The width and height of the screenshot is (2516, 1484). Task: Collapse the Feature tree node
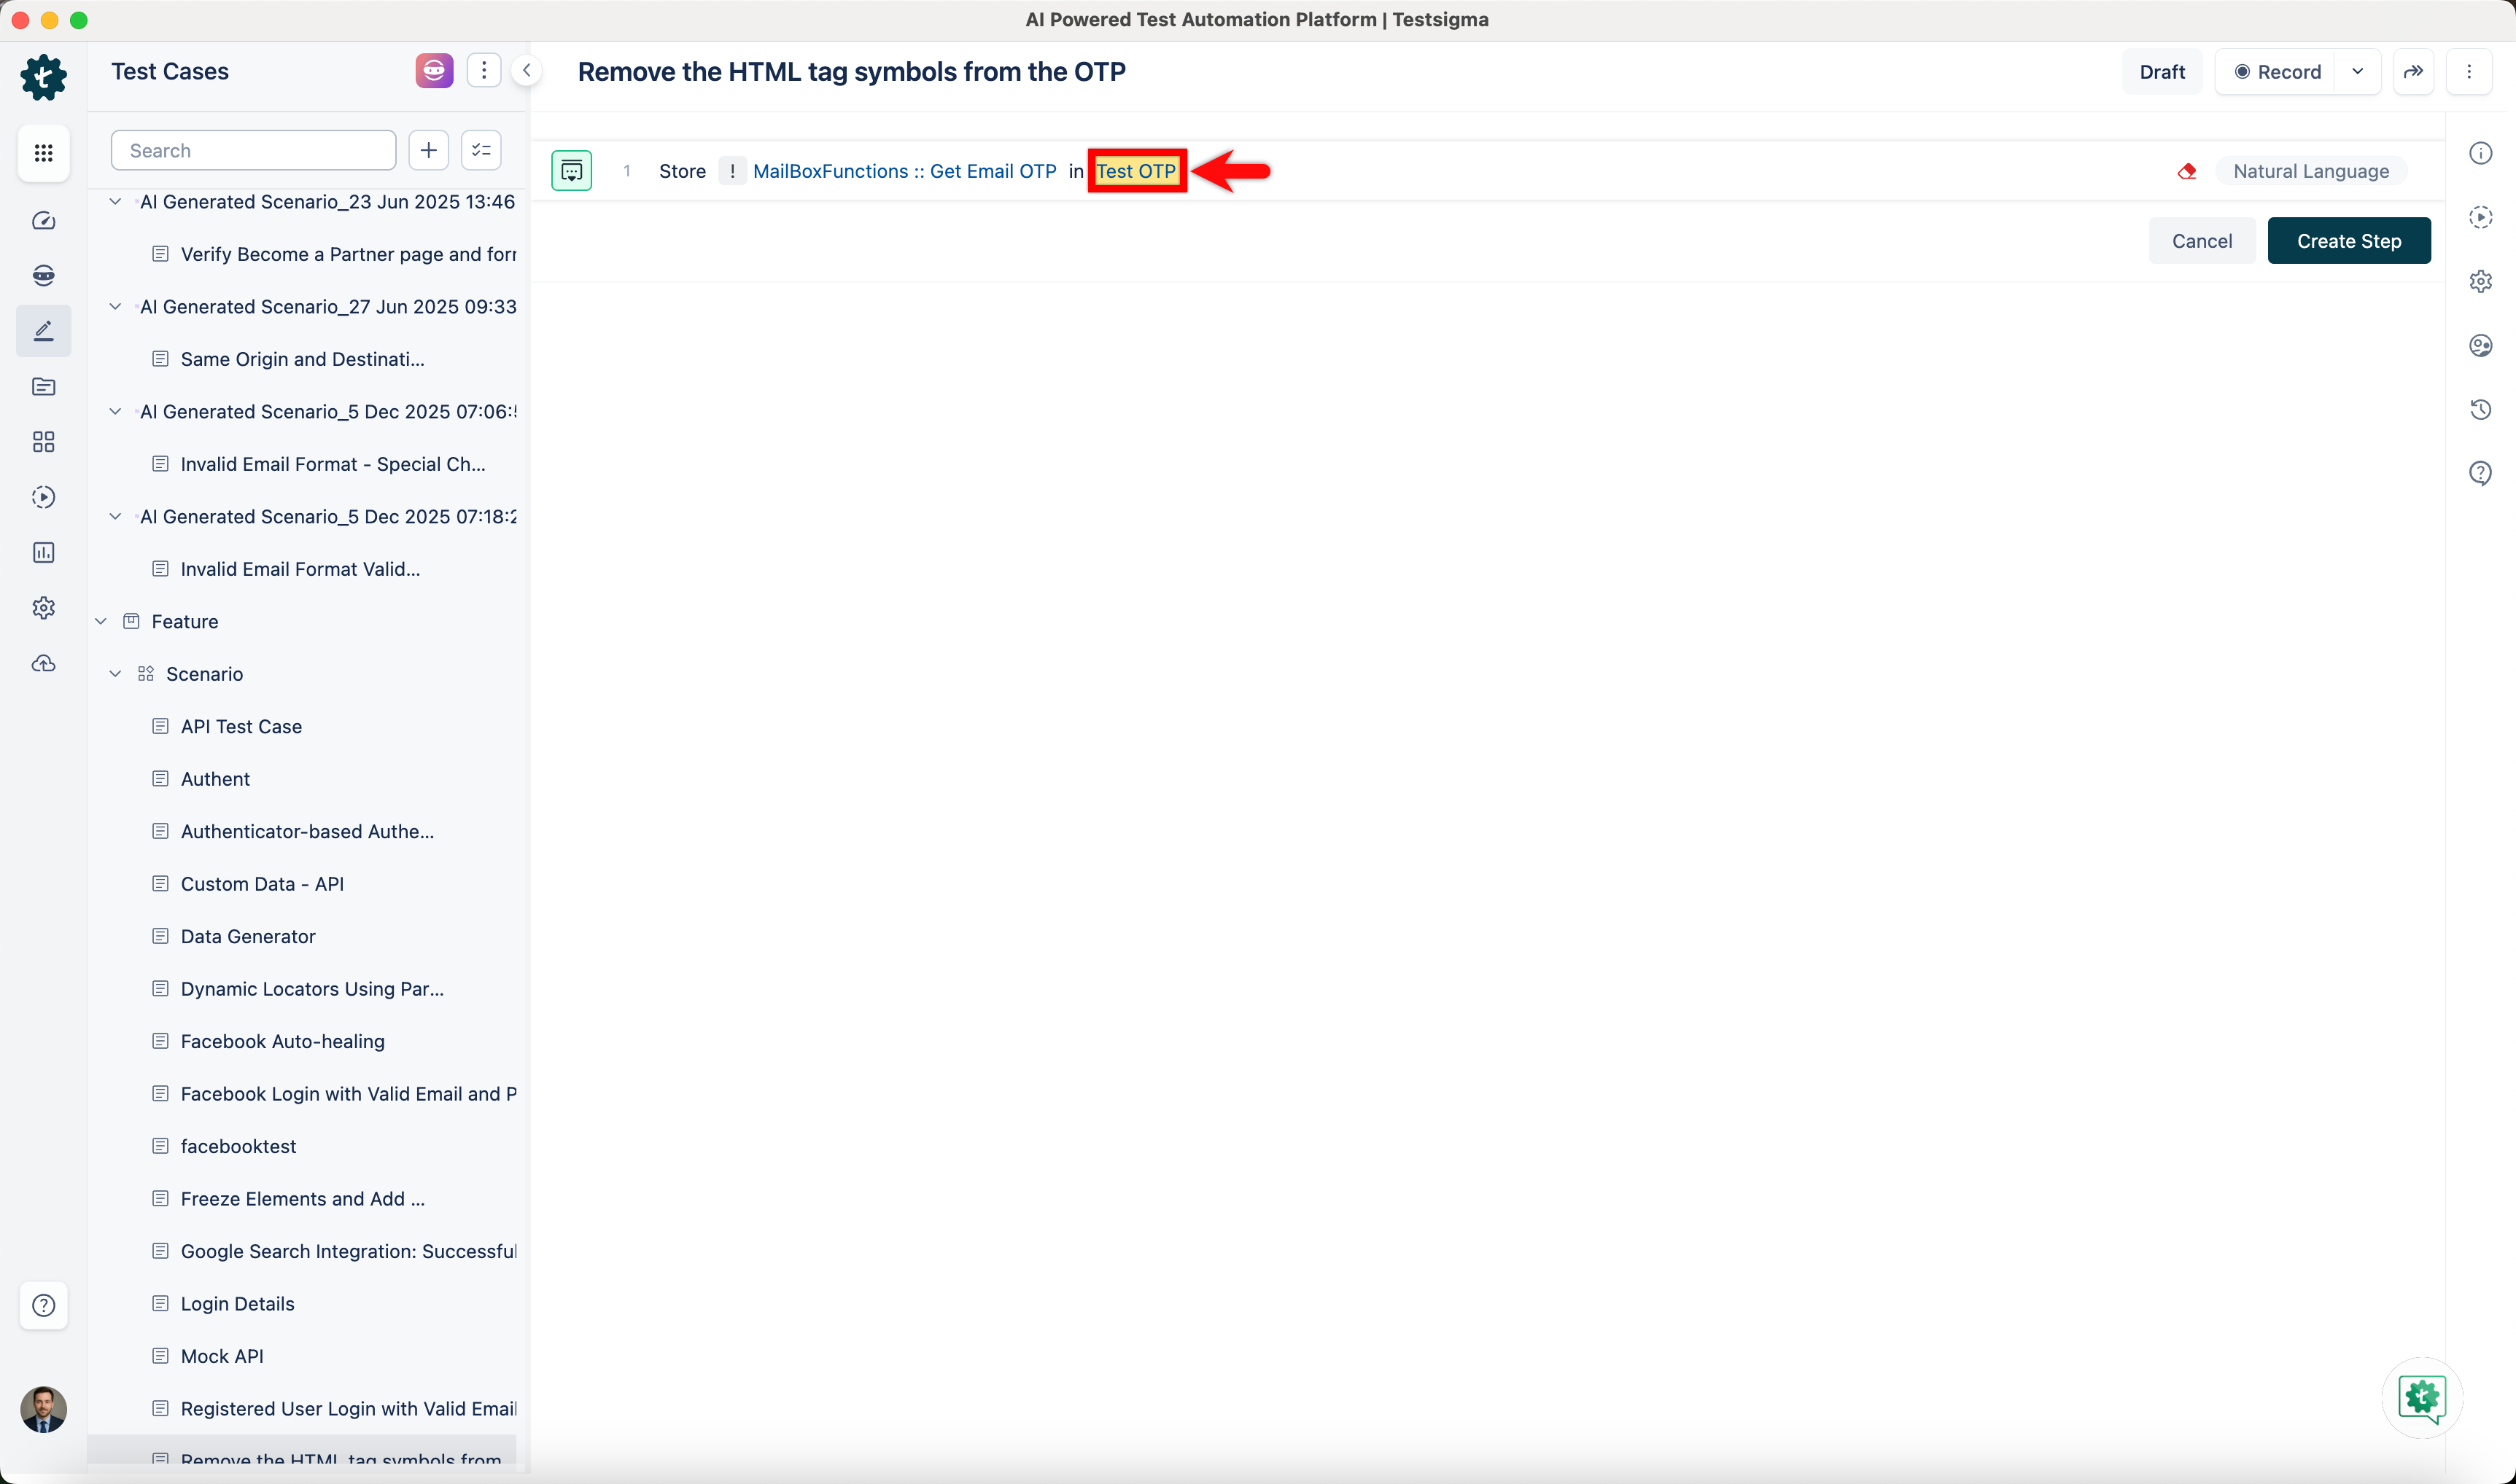(x=100, y=620)
